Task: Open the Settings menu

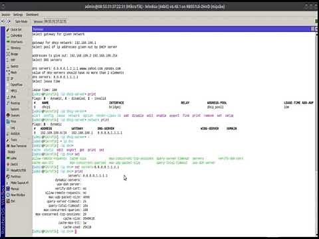Action: coord(18,15)
